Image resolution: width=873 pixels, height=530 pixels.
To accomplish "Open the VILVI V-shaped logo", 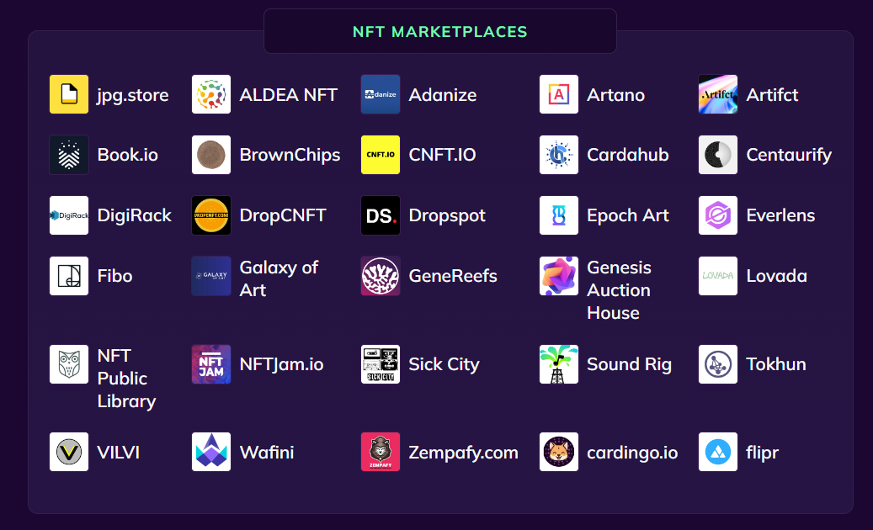I will [x=69, y=453].
